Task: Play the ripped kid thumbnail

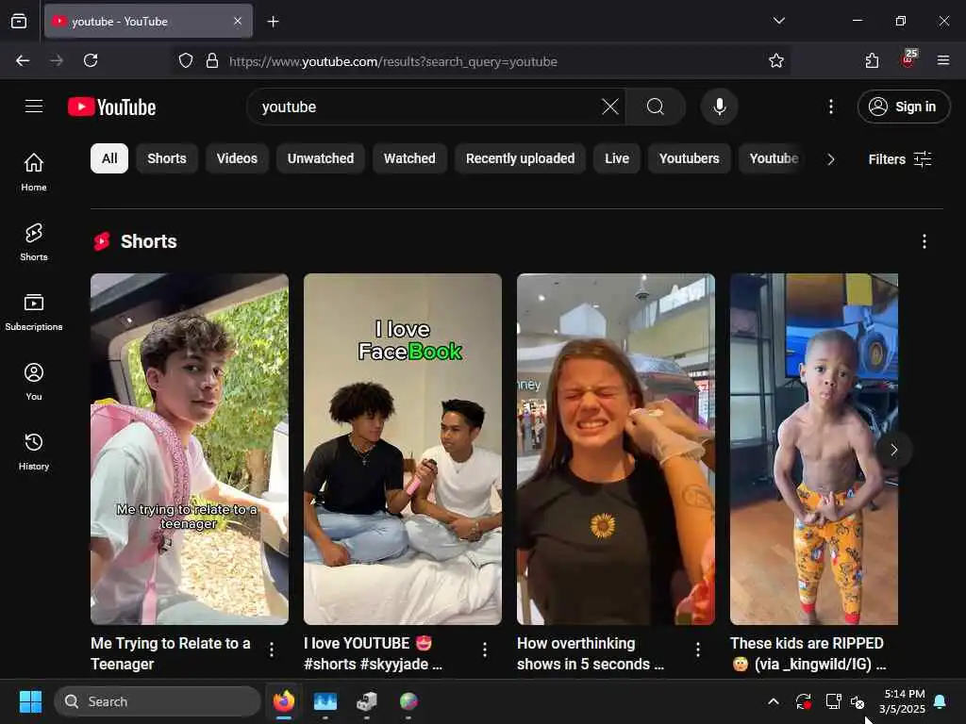Action: pos(814,449)
